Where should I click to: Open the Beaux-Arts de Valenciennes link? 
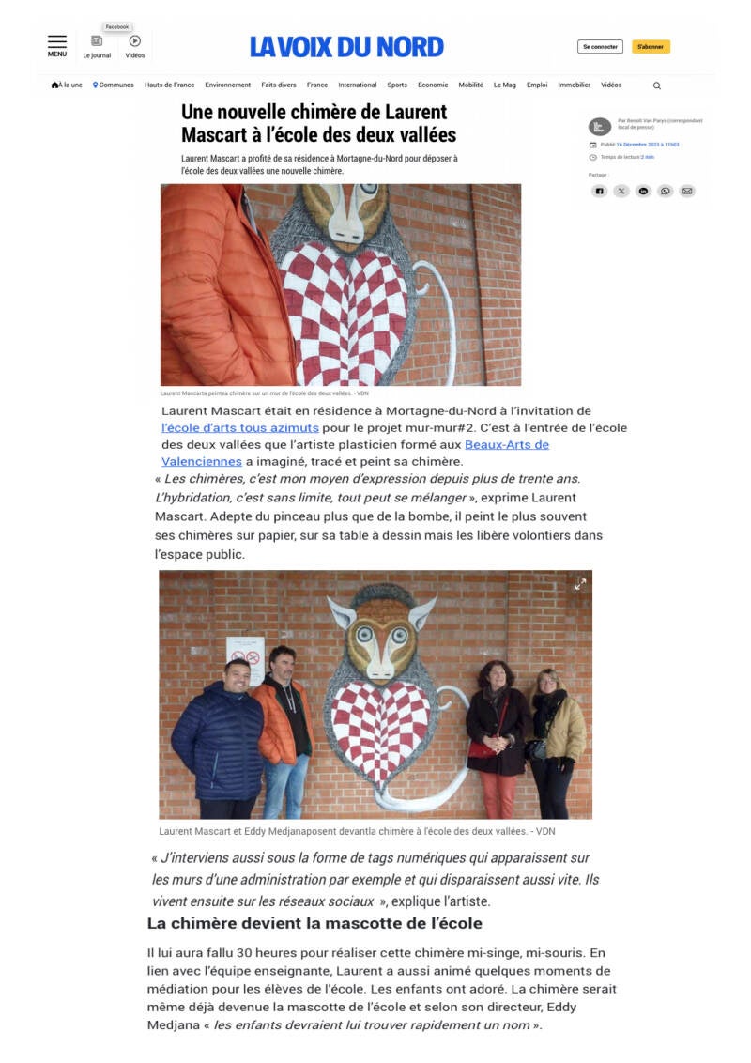pyautogui.click(x=355, y=453)
